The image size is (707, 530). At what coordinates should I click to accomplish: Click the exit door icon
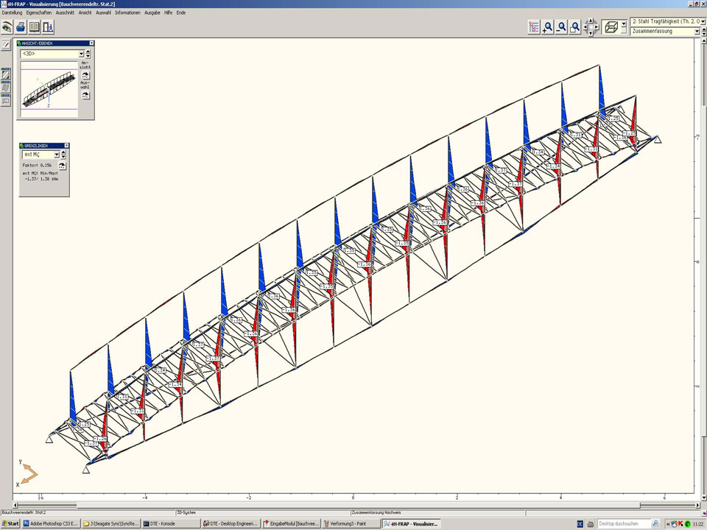pyautogui.click(x=48, y=27)
